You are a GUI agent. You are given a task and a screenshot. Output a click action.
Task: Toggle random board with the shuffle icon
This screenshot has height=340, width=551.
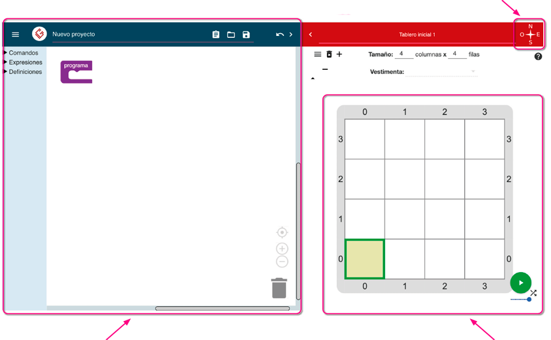[533, 293]
